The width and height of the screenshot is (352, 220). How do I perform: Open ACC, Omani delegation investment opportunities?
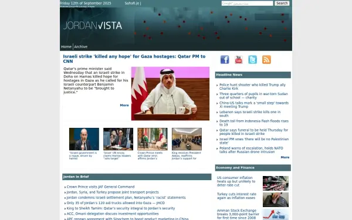(113, 214)
